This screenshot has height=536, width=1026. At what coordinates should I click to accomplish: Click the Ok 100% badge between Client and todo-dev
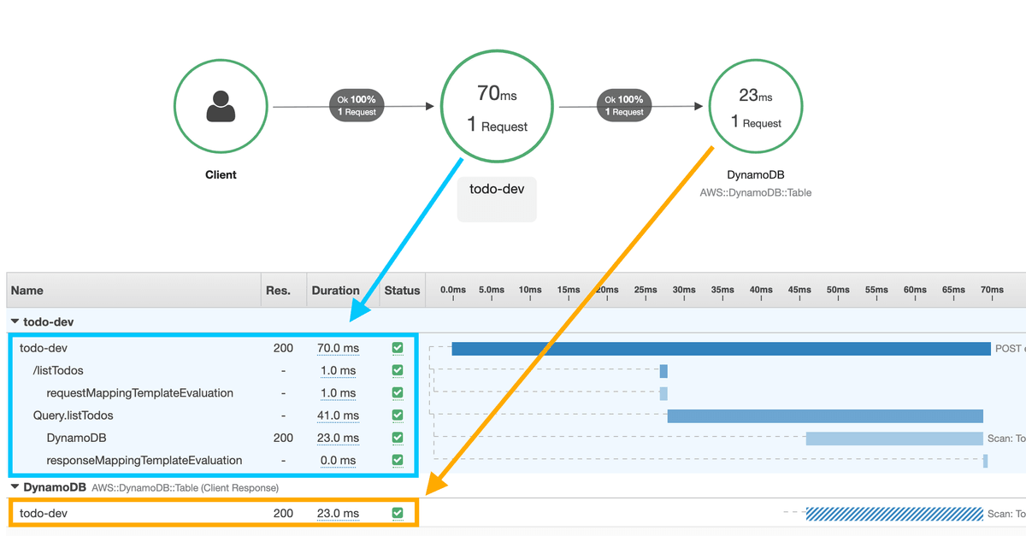tap(356, 105)
